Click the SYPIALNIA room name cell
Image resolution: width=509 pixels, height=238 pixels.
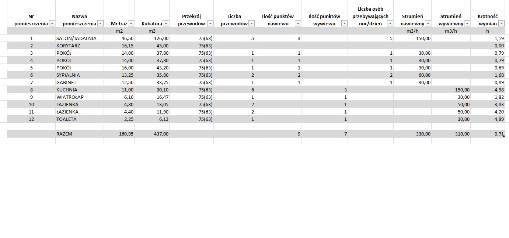click(x=68, y=75)
